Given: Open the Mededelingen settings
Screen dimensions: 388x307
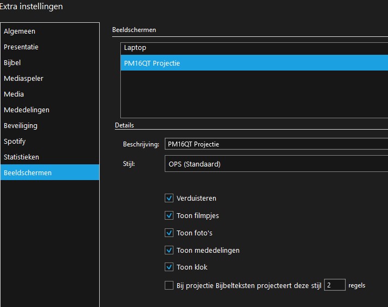Looking at the screenshot, I should click(27, 110).
